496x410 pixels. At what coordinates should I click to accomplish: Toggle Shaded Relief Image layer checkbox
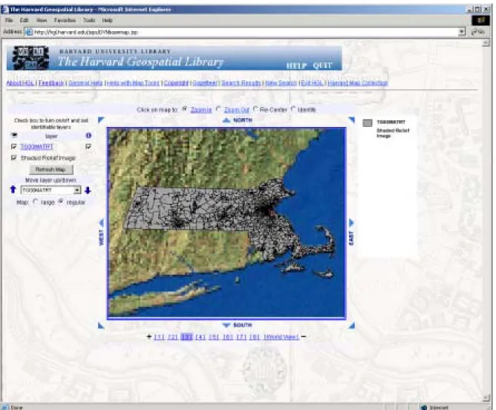coord(13,157)
